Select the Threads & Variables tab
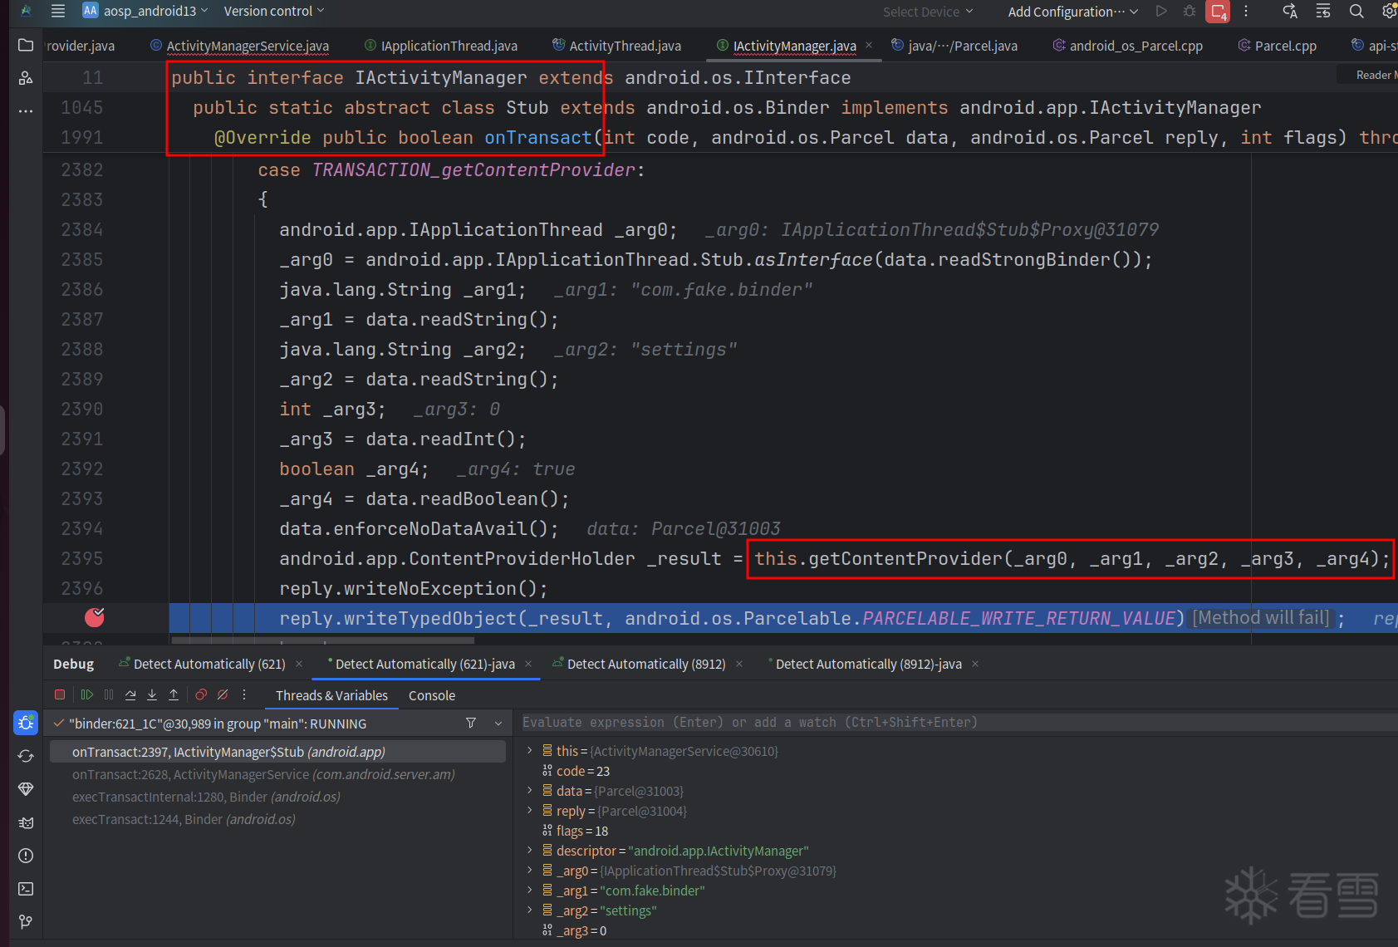The width and height of the screenshot is (1398, 947). tap(331, 695)
